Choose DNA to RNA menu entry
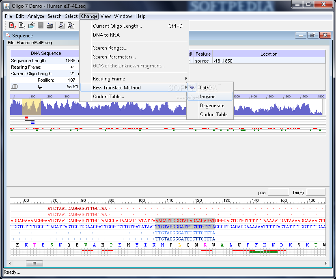 pyautogui.click(x=134, y=35)
